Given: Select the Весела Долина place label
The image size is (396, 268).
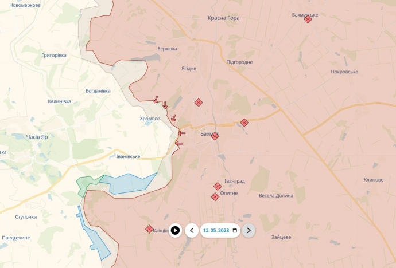Looking at the screenshot, I should pos(276,195).
